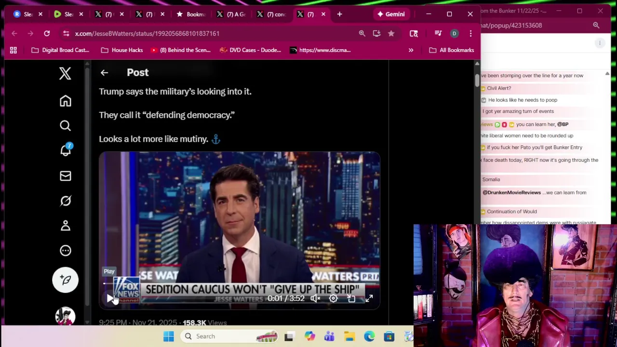617x347 pixels.
Task: Switch to the first Sle tab with R icon
Action: tap(23, 14)
